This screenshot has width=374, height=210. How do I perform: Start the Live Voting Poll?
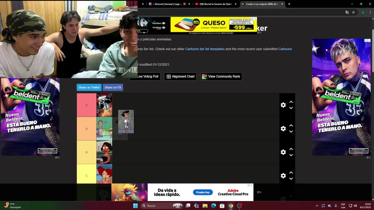pyautogui.click(x=145, y=76)
